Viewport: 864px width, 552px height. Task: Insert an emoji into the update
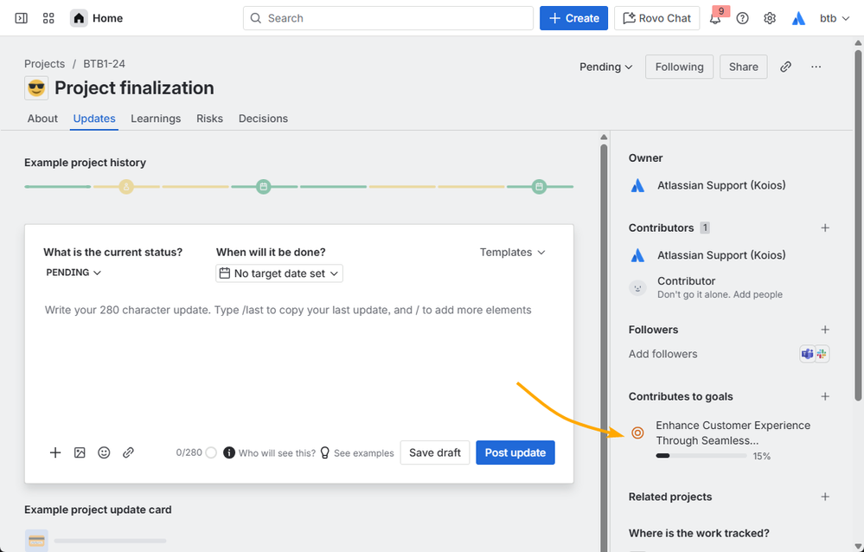104,453
